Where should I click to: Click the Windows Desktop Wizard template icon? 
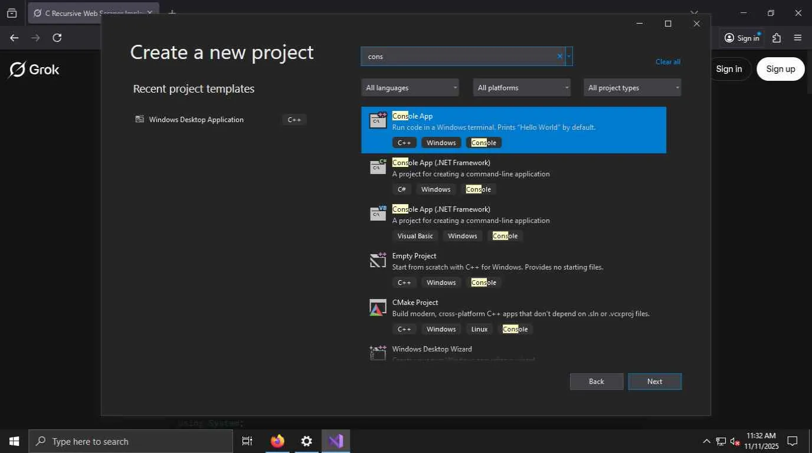click(378, 353)
